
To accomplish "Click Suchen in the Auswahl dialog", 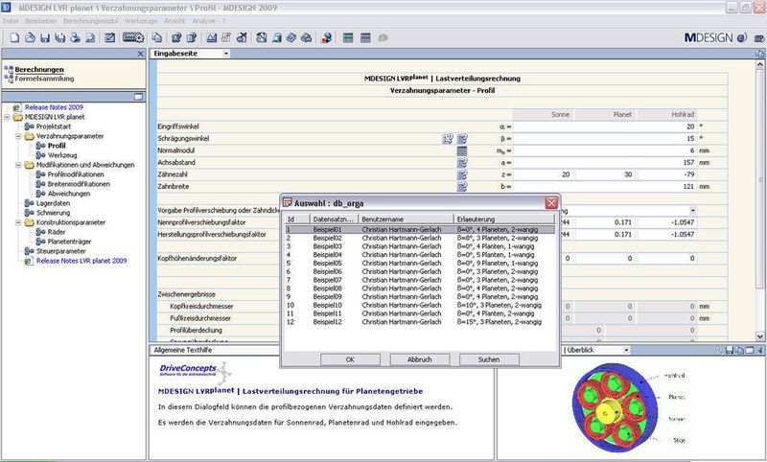I will (x=489, y=359).
